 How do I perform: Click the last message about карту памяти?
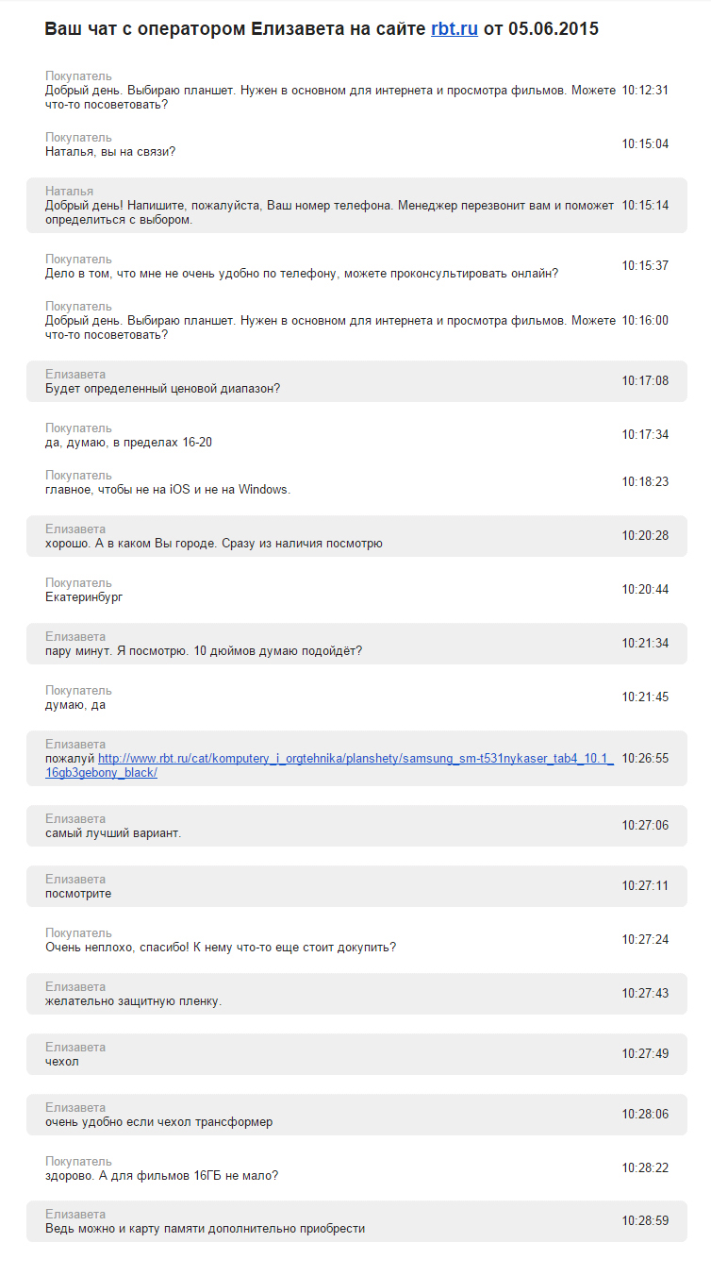pos(356,1221)
